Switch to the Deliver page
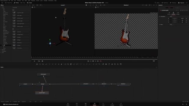The height and width of the screenshot is (106, 189). [121, 104]
